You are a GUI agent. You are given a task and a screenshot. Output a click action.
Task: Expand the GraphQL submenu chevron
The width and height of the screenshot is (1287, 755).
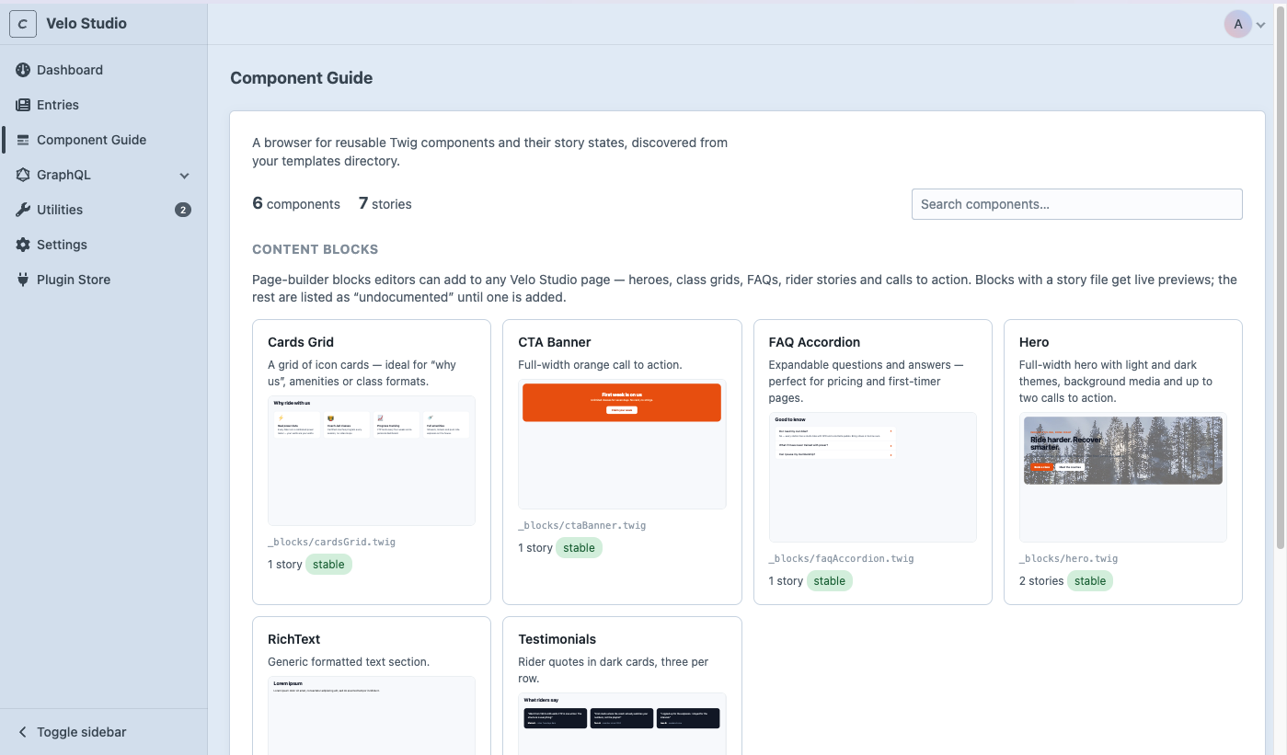tap(184, 176)
